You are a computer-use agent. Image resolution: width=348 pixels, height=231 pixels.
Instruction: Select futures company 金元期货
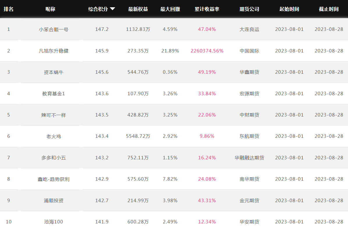point(249,201)
